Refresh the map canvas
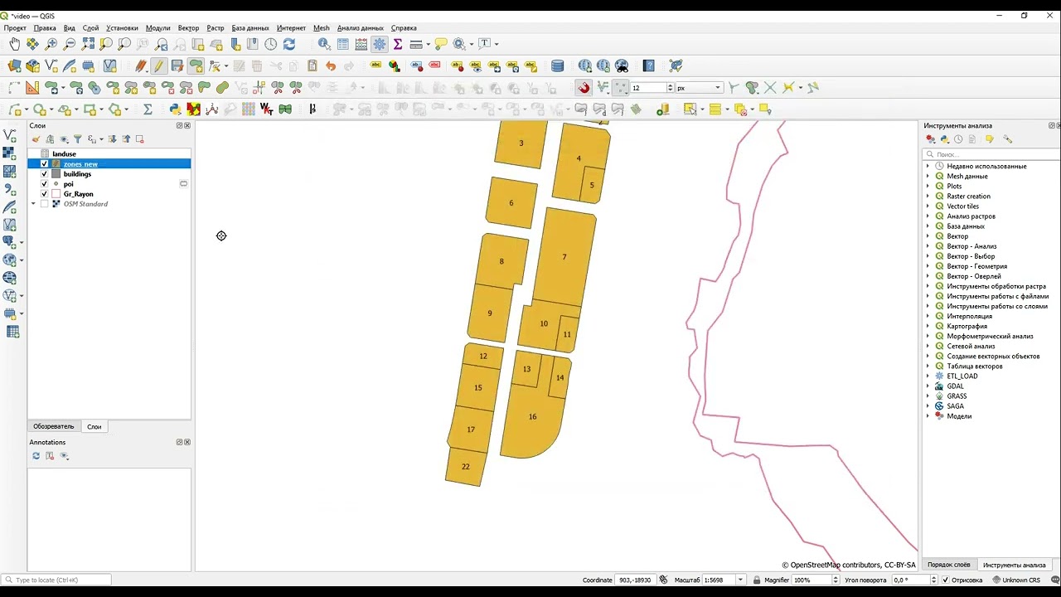Screen dimensions: 1061x597 pyautogui.click(x=289, y=44)
